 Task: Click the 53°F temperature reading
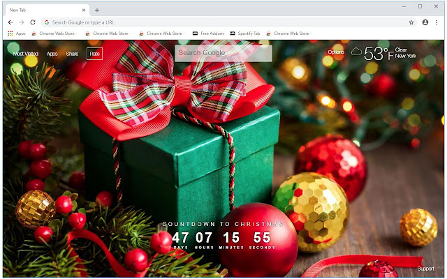click(x=379, y=54)
